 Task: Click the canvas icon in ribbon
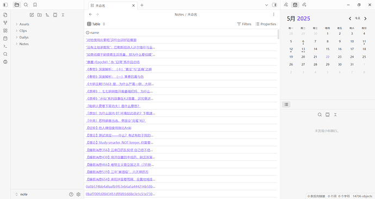point(5,30)
